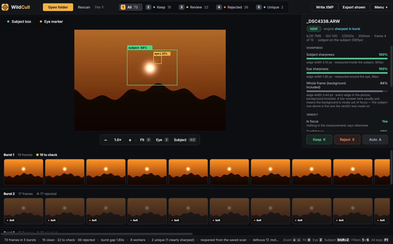Click the green subject 88% box label
The width and height of the screenshot is (393, 244).
coord(140,48)
